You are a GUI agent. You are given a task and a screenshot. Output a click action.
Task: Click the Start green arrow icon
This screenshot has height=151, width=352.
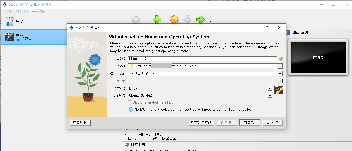pyautogui.click(x=200, y=20)
